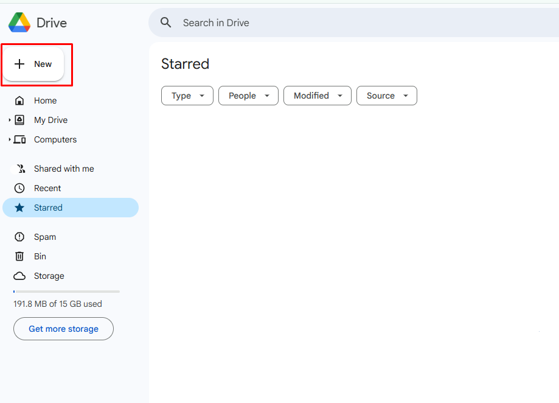Switch to the Starred section
The image size is (559, 403).
(49, 207)
